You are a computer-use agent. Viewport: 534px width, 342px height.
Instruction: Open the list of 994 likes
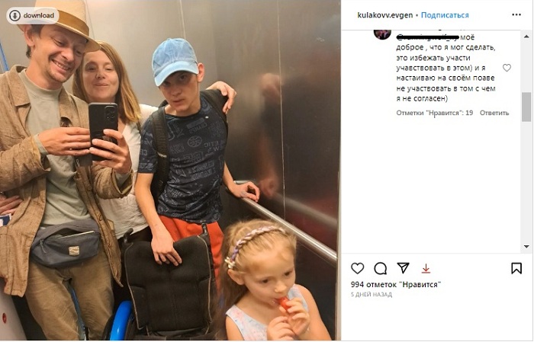point(396,284)
